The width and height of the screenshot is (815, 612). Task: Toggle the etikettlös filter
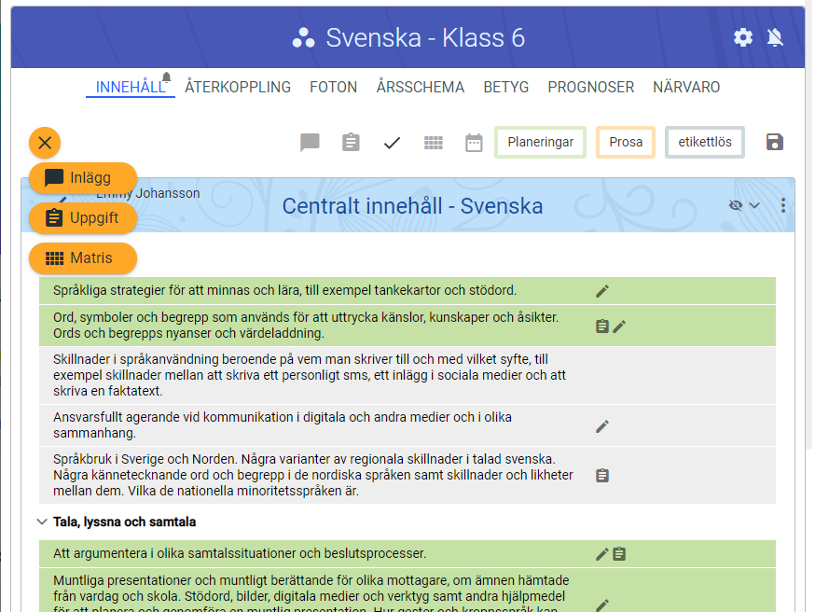tap(705, 143)
